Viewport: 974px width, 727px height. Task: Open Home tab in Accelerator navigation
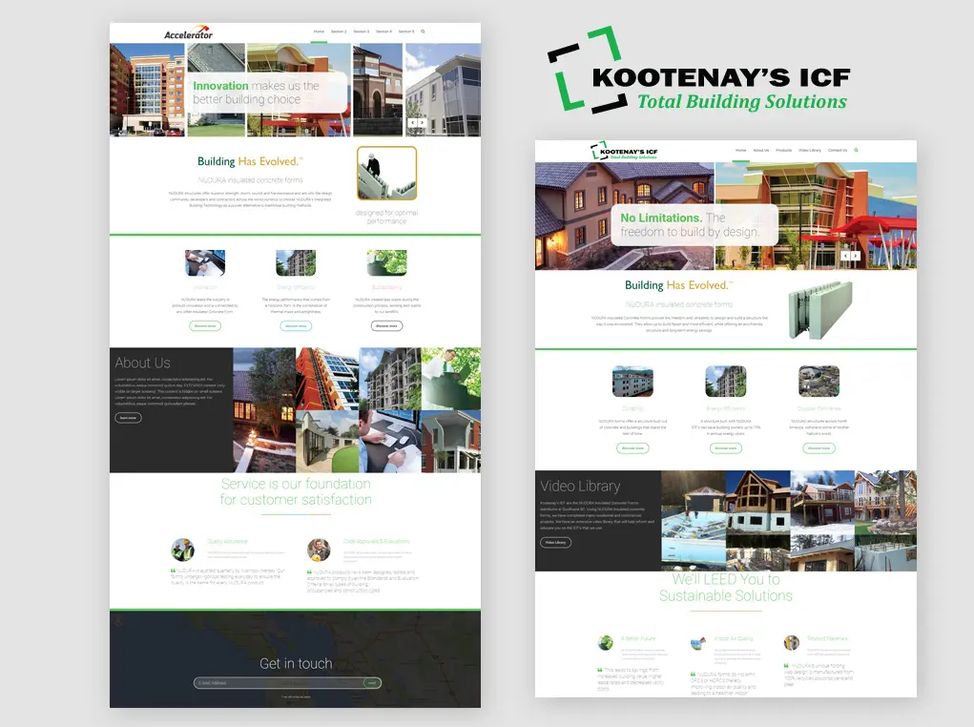[x=319, y=31]
